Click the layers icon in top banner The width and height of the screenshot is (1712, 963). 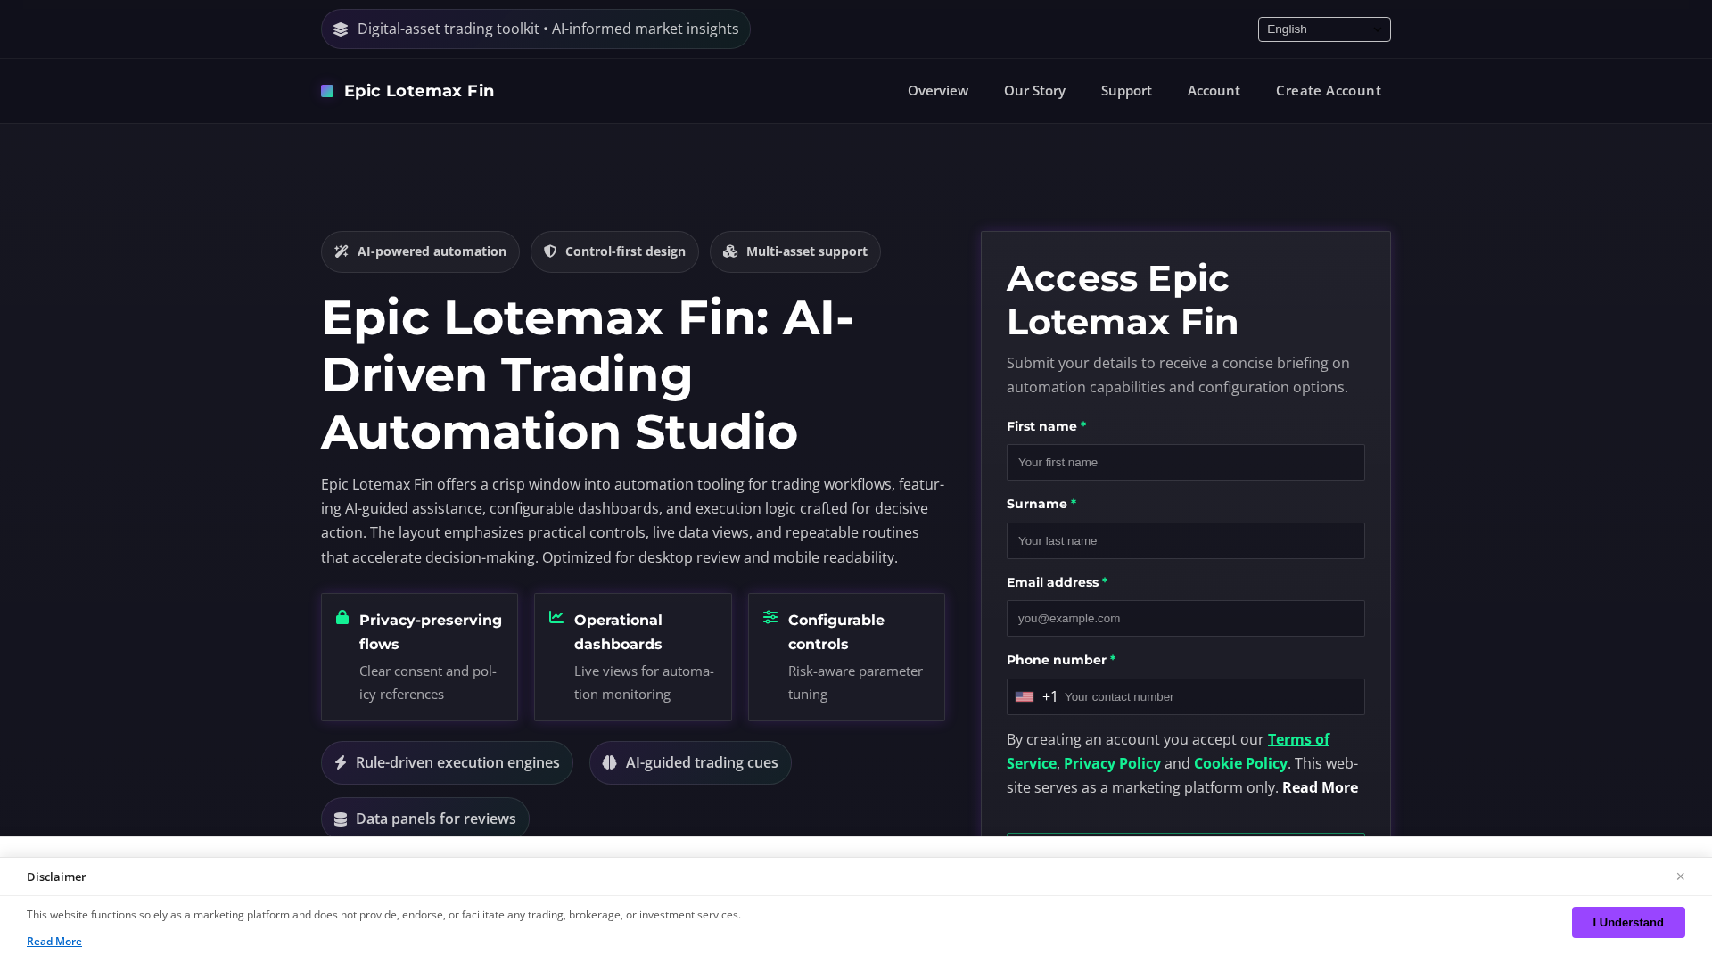341,29
